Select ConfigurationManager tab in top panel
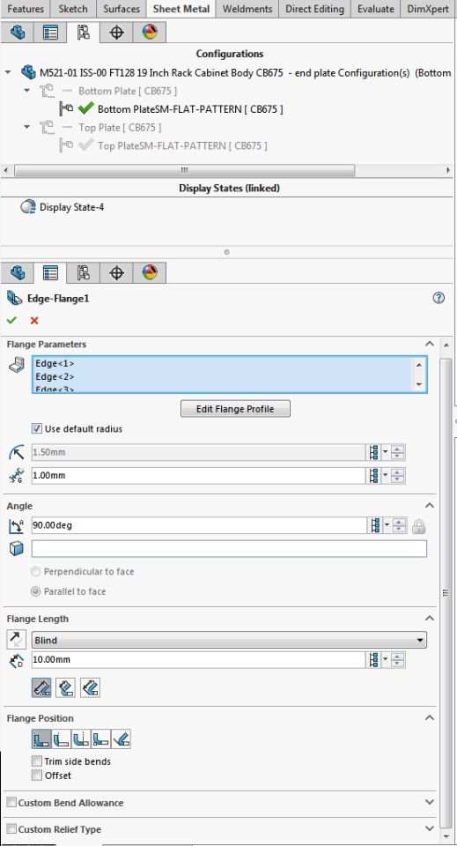Viewport: 457px width, 846px height. 83,33
